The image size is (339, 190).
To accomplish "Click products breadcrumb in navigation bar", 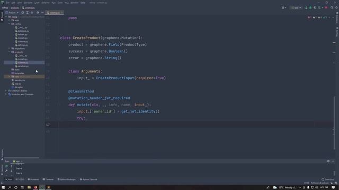I will 15,8.
